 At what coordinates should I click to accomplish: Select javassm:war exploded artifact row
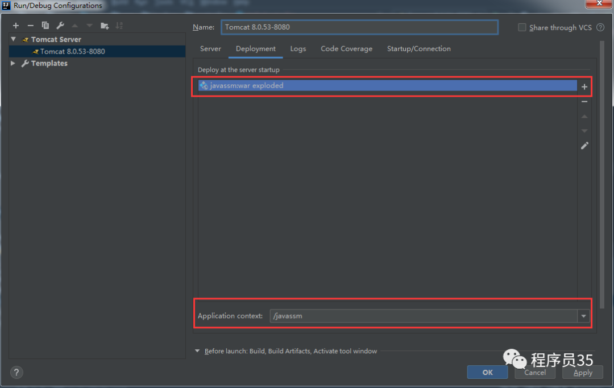387,85
